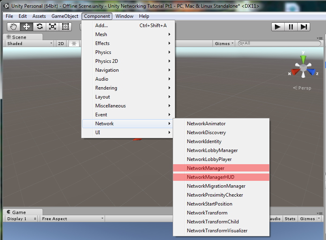Open the Edit menu
The height and width of the screenshot is (240, 326).
pyautogui.click(x=23, y=16)
